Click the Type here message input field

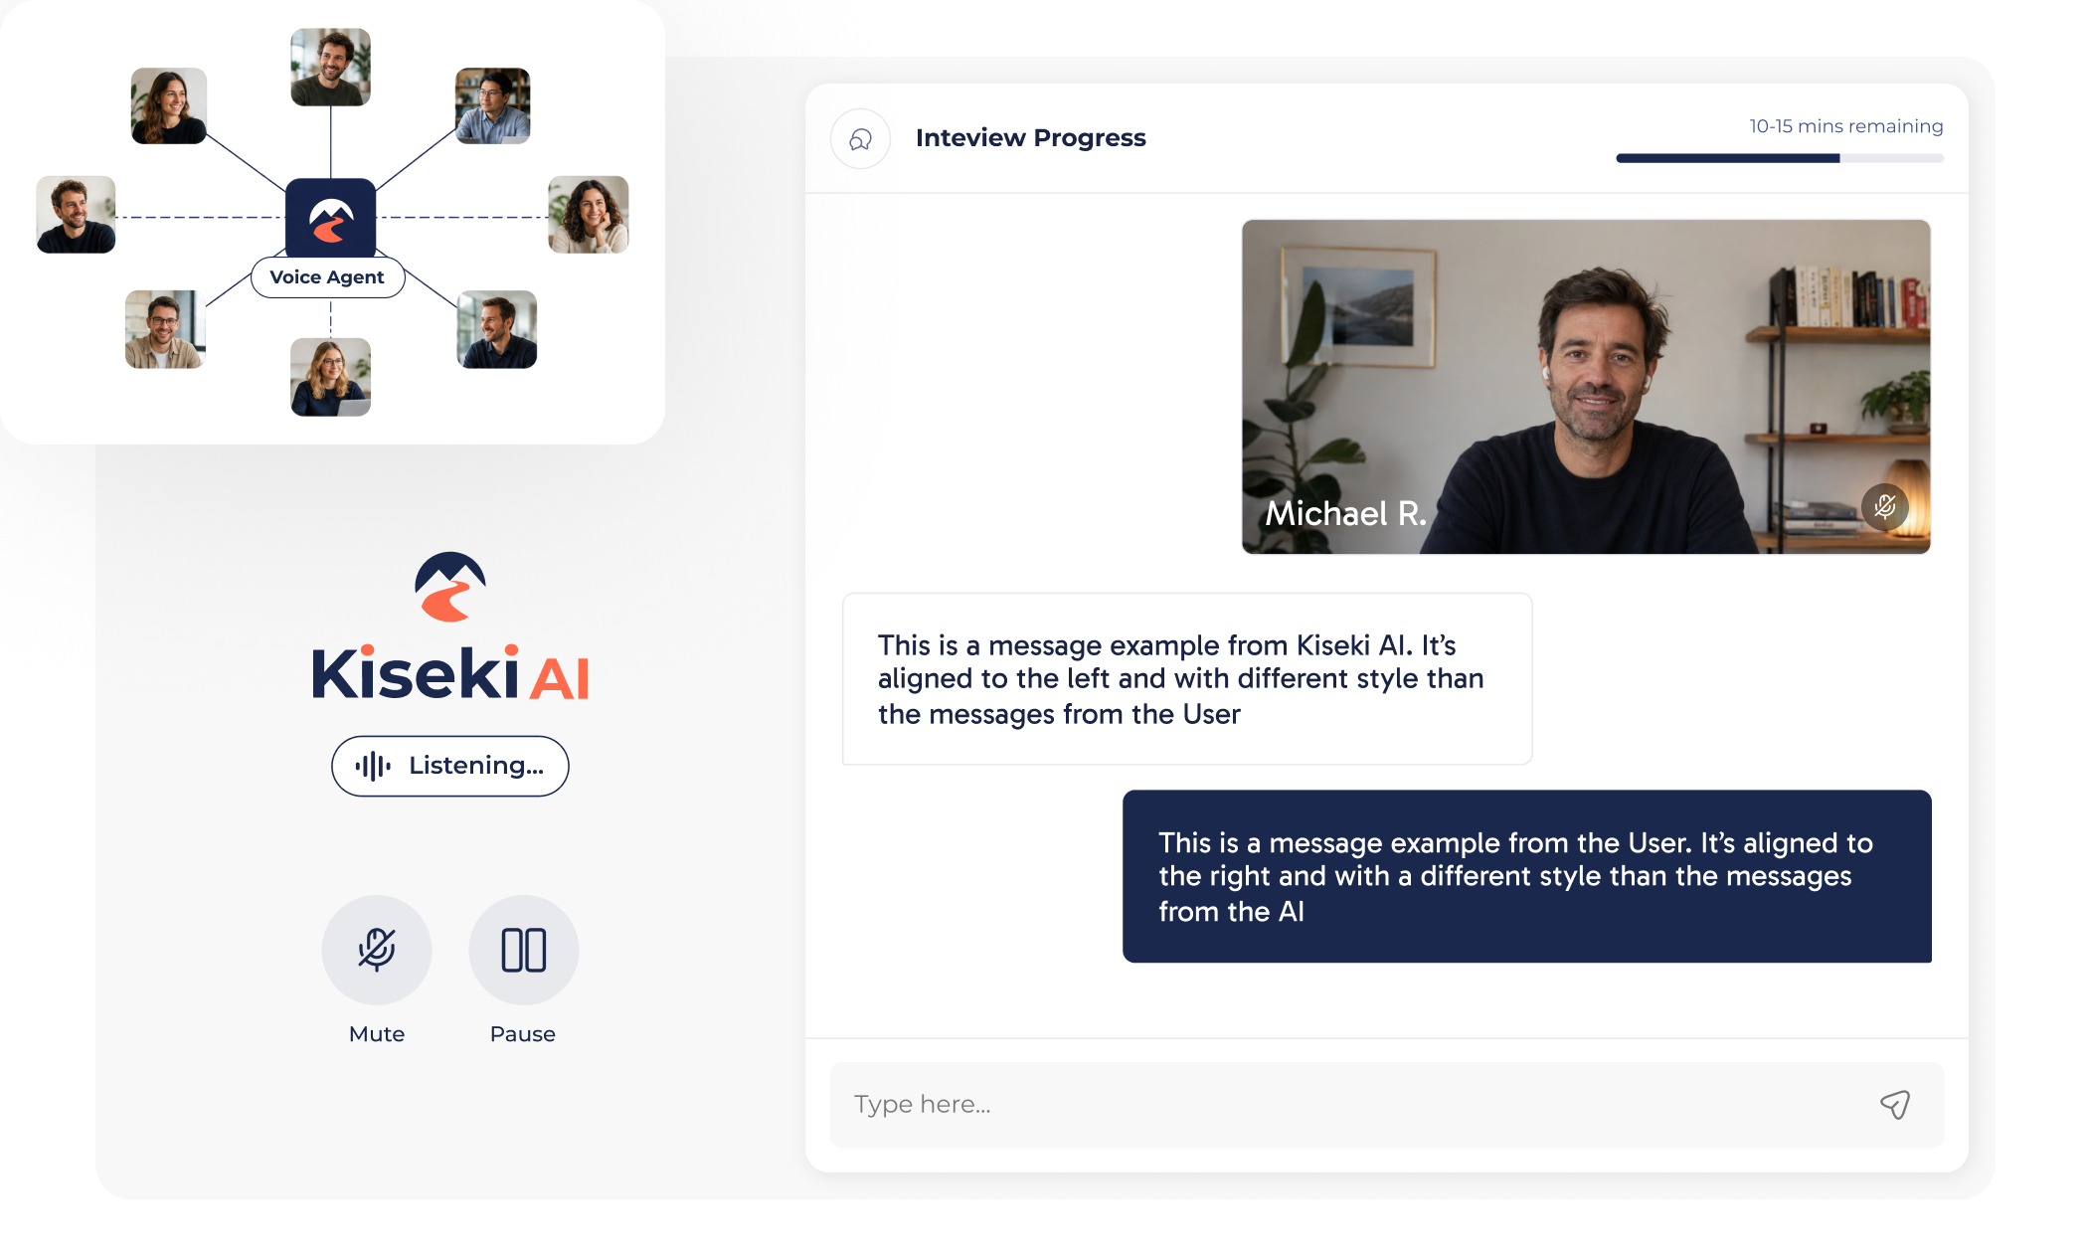pos(1386,1105)
